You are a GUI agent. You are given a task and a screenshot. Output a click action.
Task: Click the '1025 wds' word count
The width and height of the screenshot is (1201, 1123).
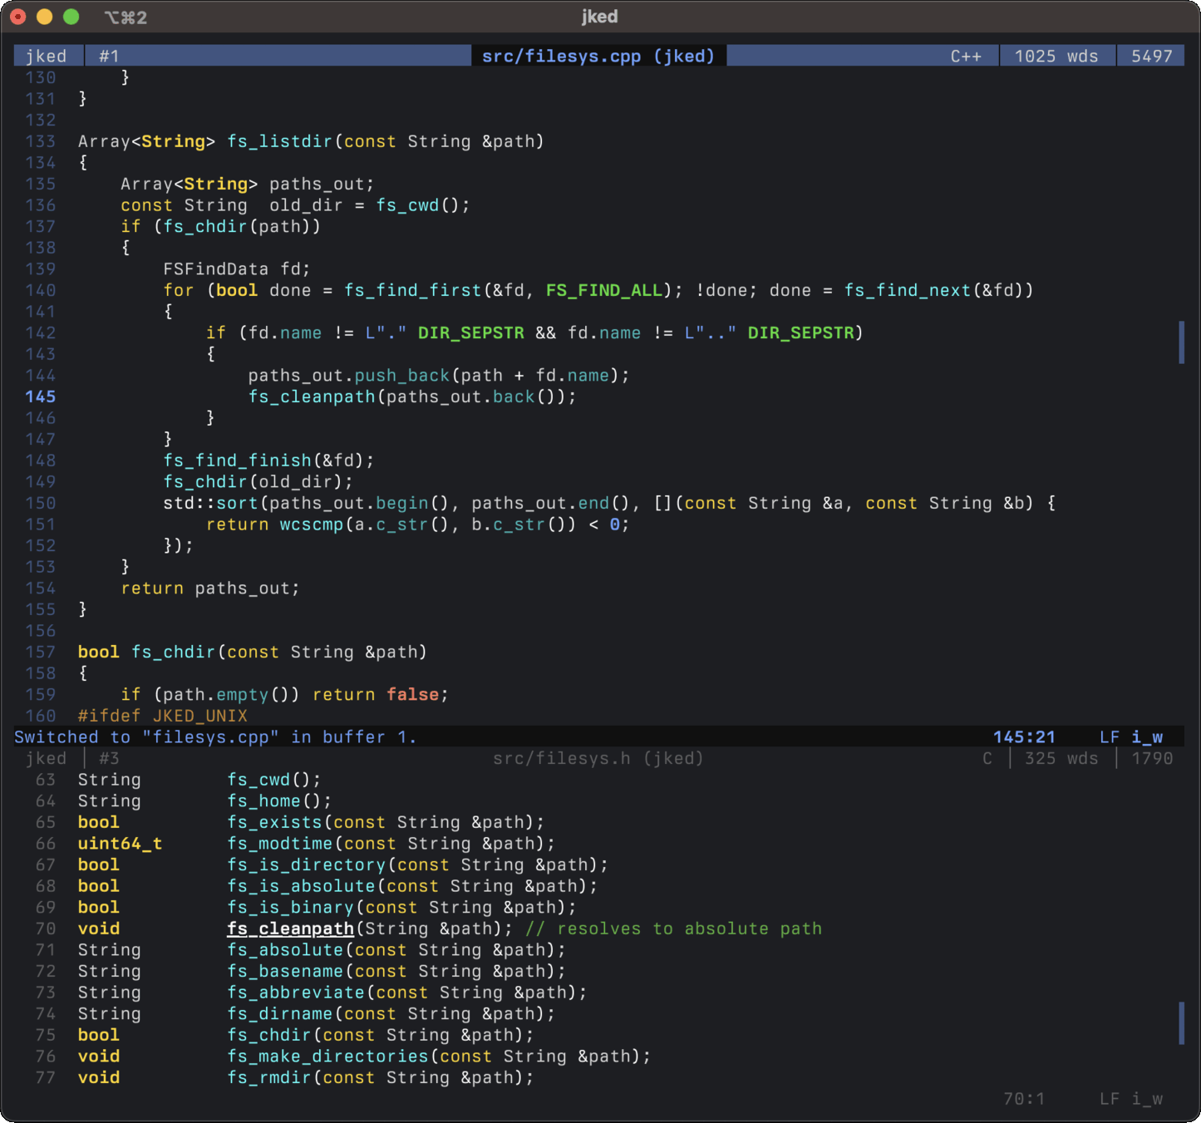tap(1056, 56)
